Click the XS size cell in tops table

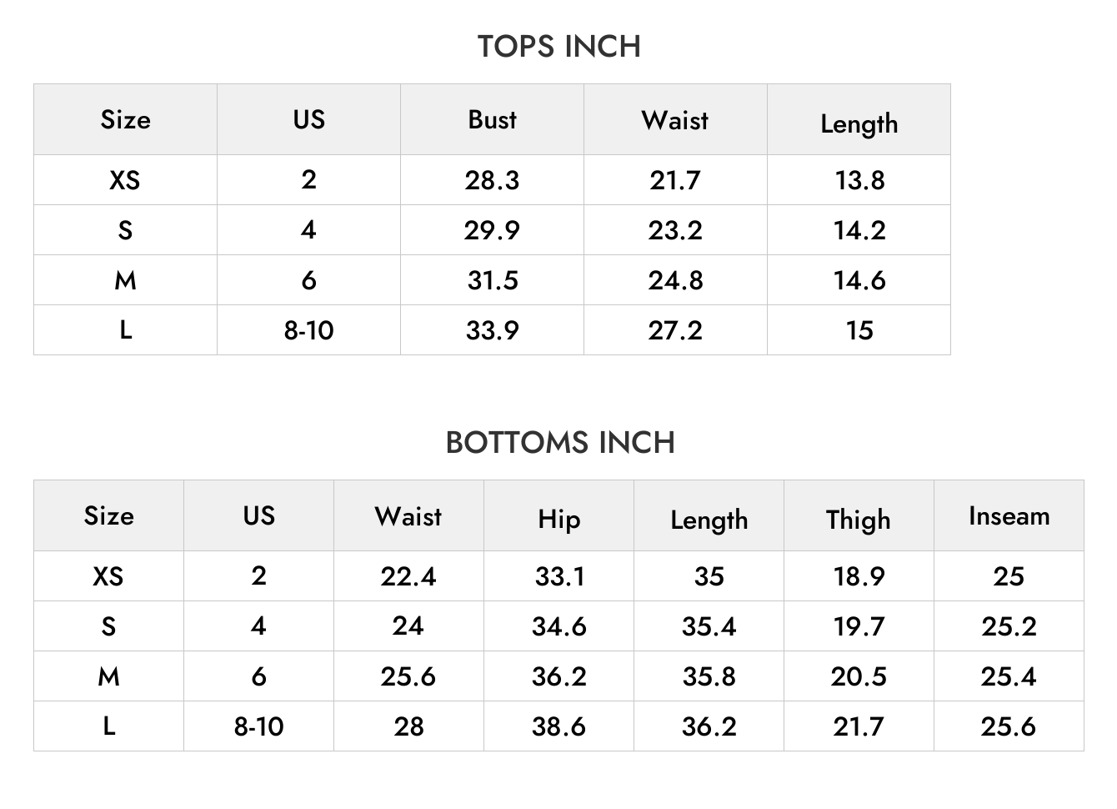tap(125, 179)
